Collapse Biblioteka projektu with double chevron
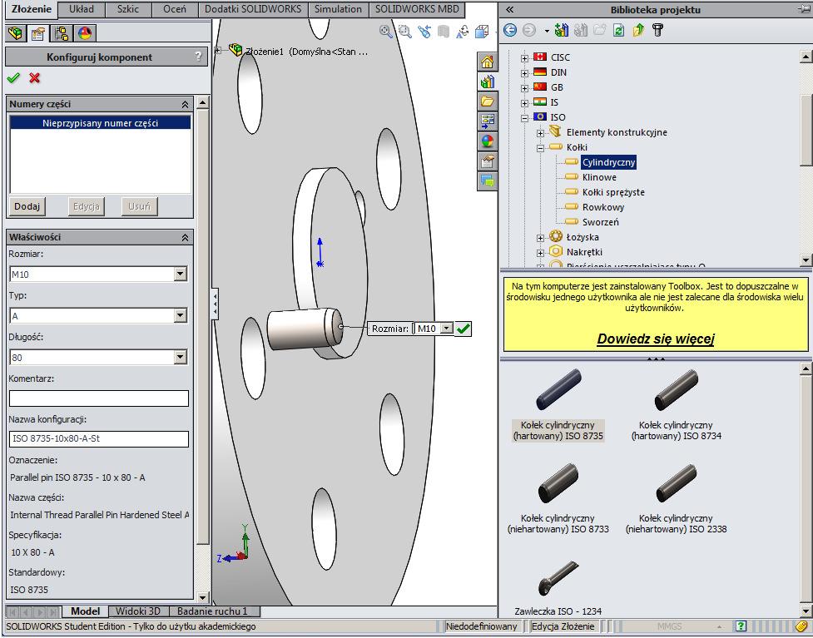This screenshot has width=813, height=638. pyautogui.click(x=509, y=10)
